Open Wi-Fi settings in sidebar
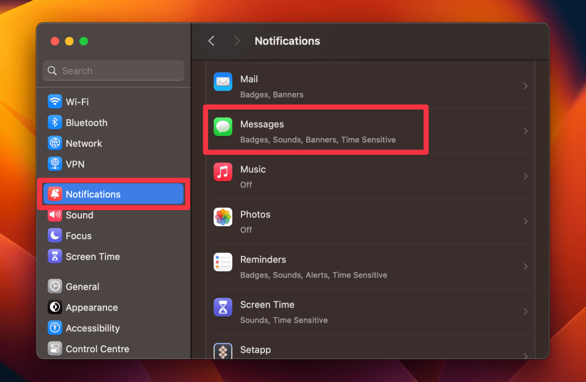Screen dimensions: 586x382 point(77,102)
